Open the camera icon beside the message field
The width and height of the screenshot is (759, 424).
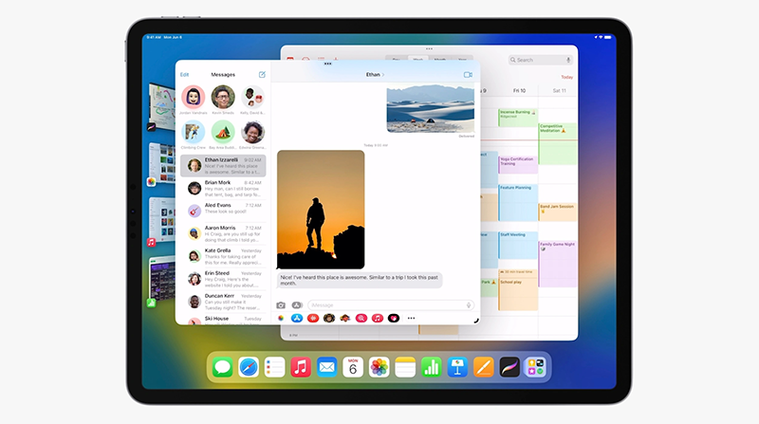click(x=281, y=304)
